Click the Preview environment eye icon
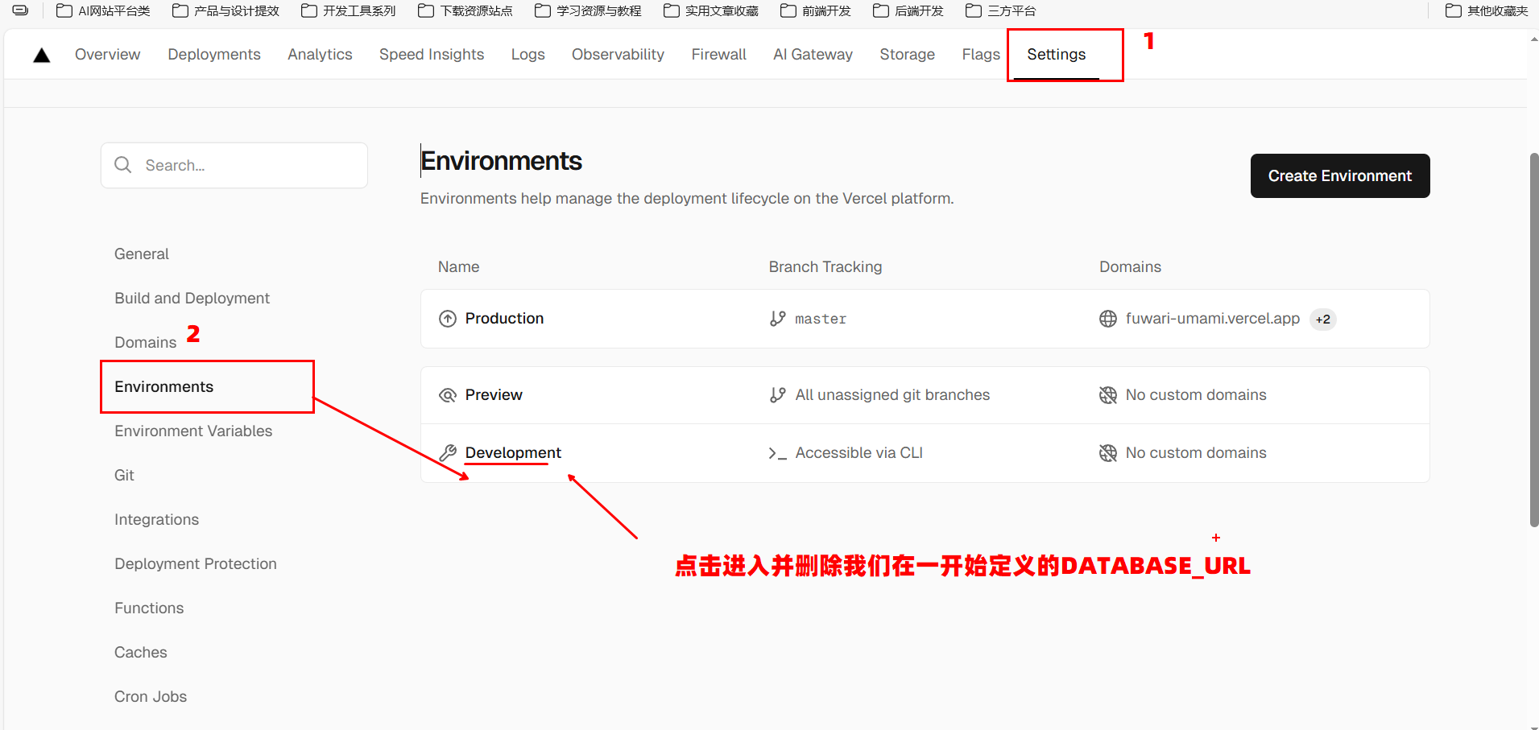This screenshot has width=1539, height=730. (448, 395)
